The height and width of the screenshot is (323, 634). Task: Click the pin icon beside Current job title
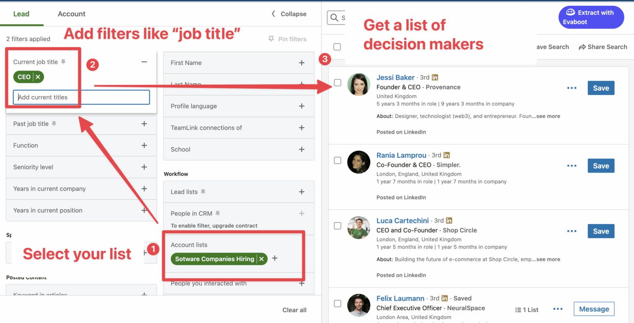[x=64, y=61]
